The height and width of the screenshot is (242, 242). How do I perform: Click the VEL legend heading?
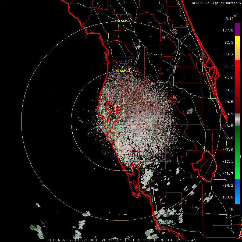[x=236, y=16]
